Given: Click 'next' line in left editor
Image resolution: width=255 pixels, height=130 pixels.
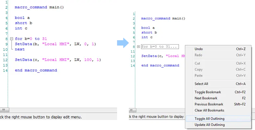Looking at the screenshot, I should point(20,49).
